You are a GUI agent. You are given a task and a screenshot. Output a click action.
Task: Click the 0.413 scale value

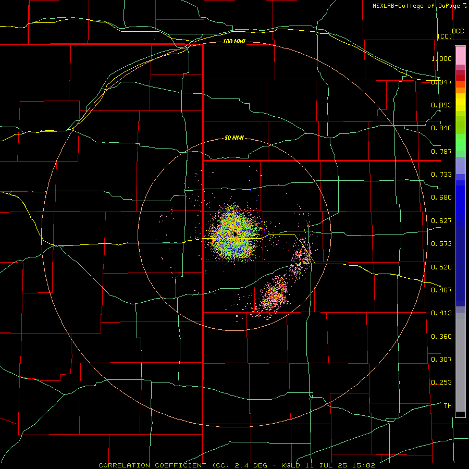click(x=441, y=313)
